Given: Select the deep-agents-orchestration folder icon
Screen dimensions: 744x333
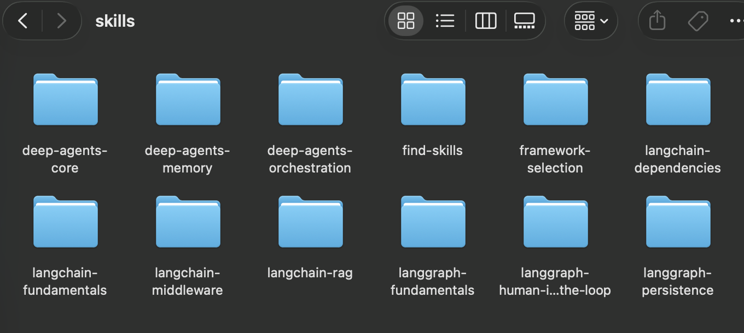Looking at the screenshot, I should [310, 100].
